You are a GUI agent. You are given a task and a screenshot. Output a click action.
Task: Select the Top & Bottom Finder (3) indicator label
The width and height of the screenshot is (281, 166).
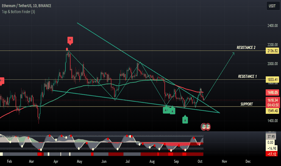(18, 12)
